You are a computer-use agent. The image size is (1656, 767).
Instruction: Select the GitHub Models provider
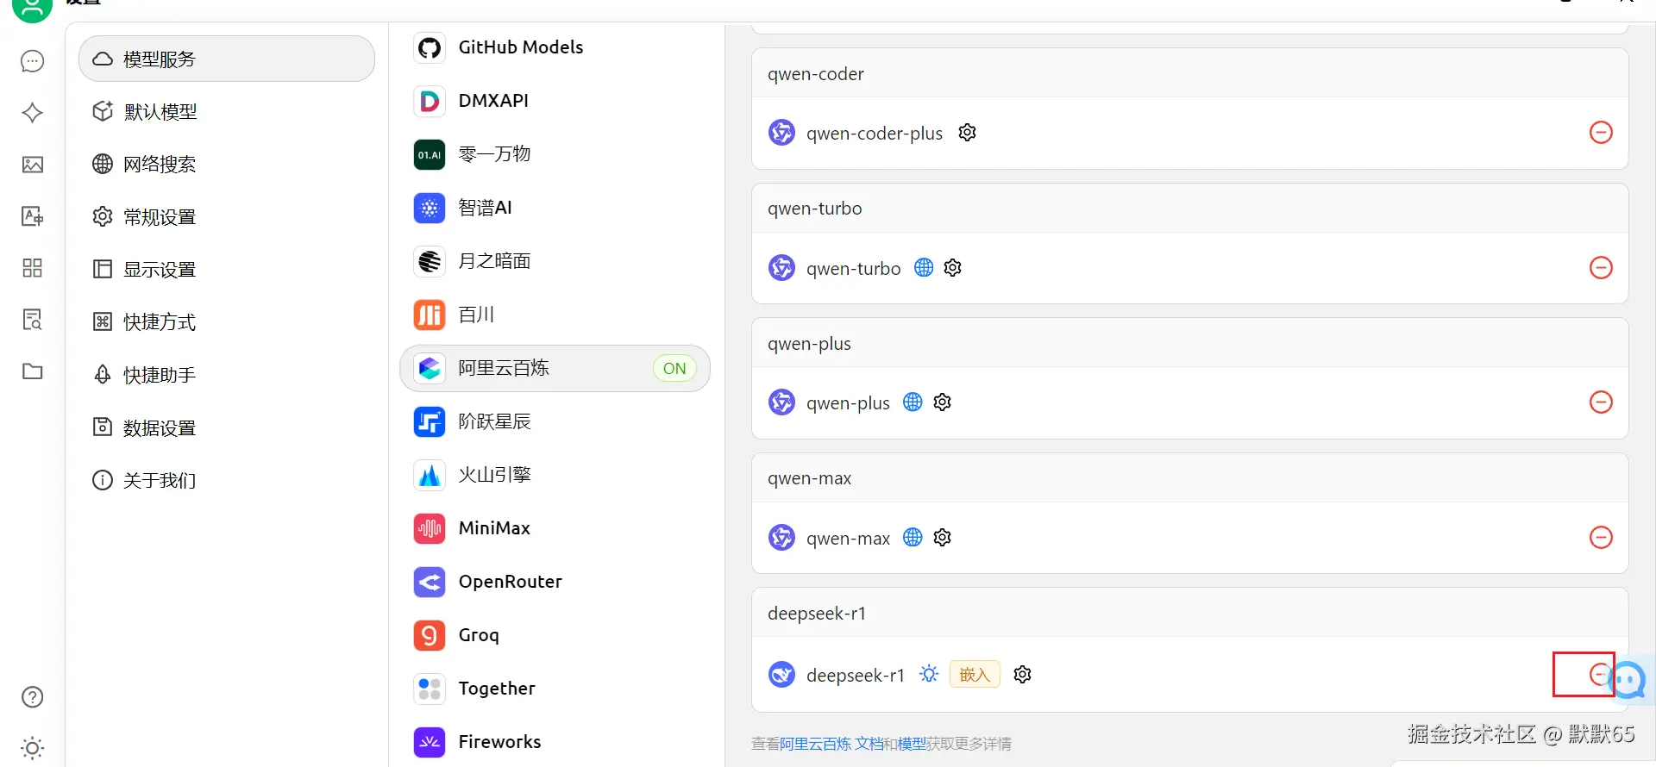coord(520,47)
